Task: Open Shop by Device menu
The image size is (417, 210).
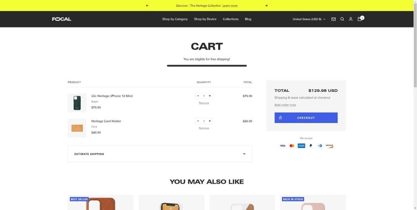Action: tap(205, 19)
